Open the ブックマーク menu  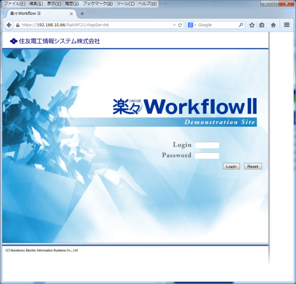tap(98, 4)
